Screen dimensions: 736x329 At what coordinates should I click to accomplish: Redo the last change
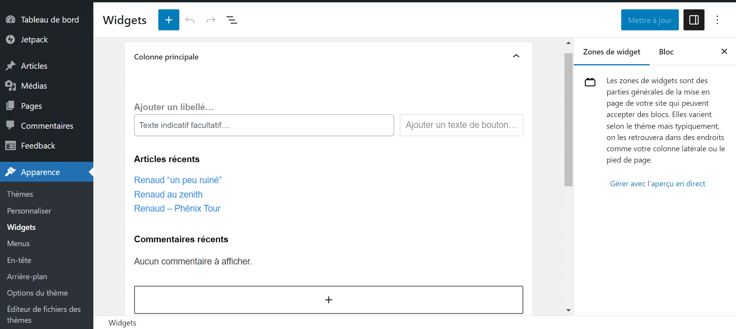pos(211,20)
